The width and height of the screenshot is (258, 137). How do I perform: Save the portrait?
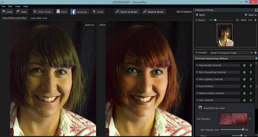(x=62, y=12)
